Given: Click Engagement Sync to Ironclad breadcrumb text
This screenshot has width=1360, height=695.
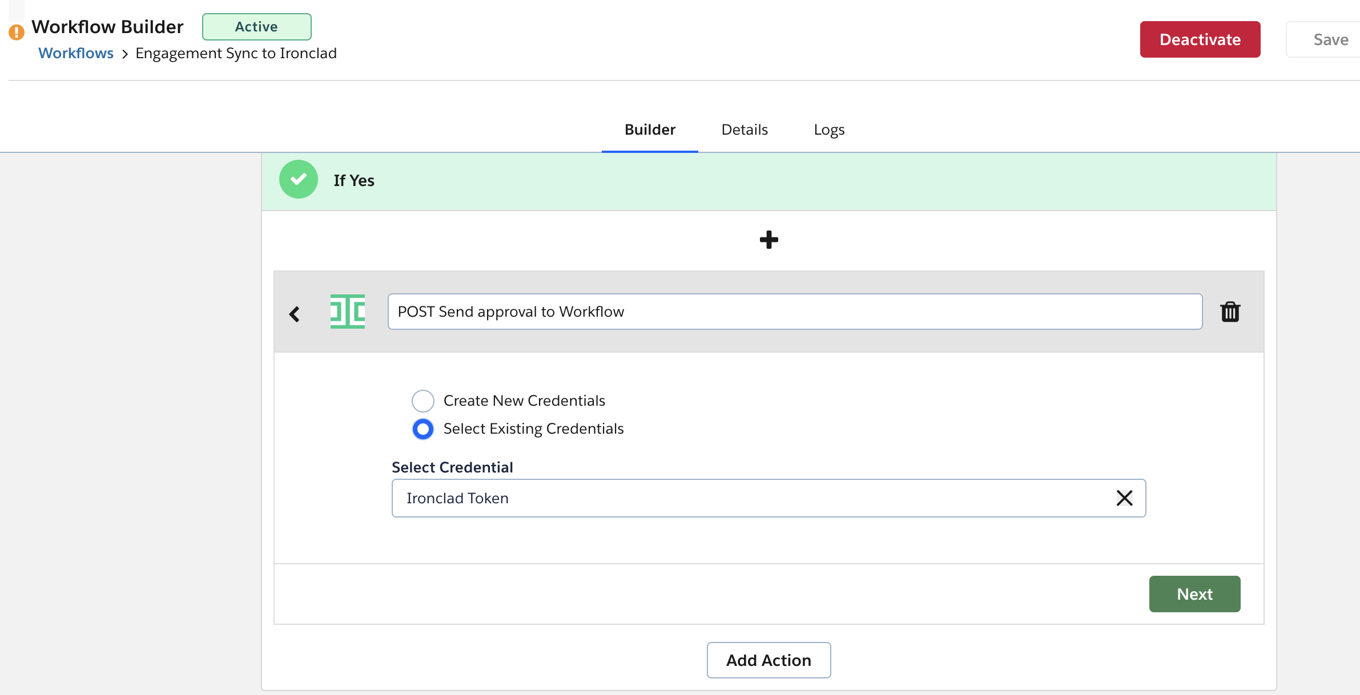Looking at the screenshot, I should [x=236, y=53].
